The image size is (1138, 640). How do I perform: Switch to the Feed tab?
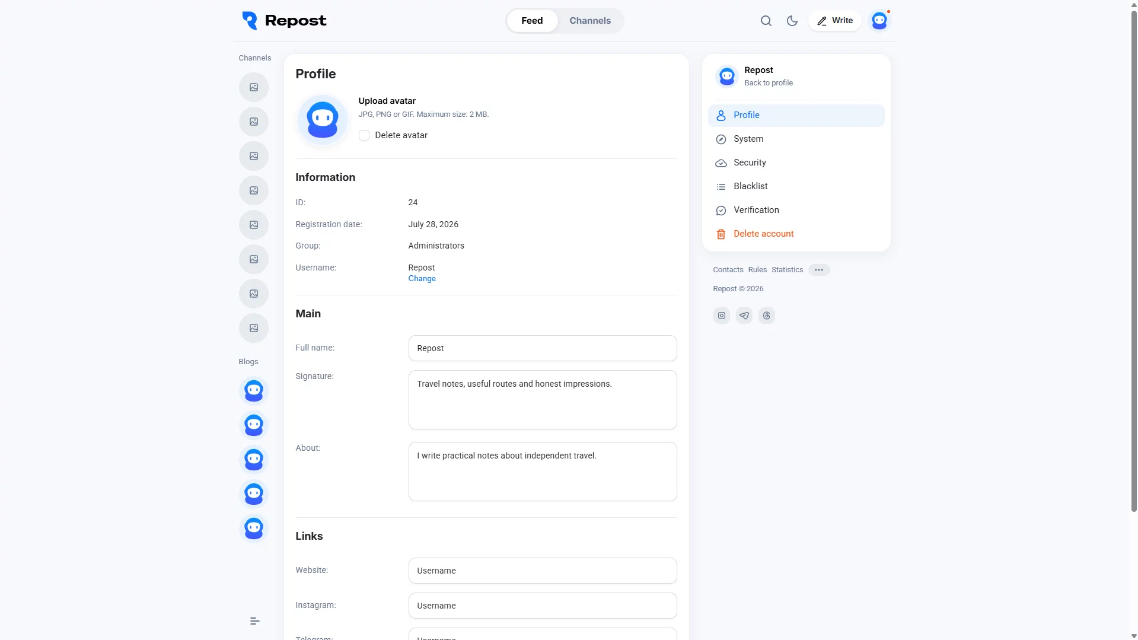pyautogui.click(x=532, y=21)
